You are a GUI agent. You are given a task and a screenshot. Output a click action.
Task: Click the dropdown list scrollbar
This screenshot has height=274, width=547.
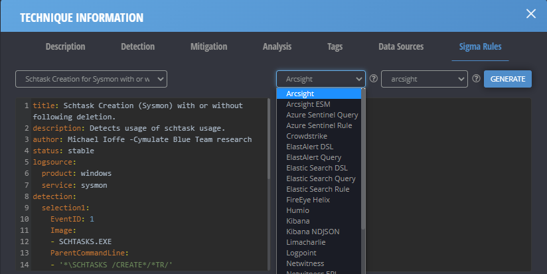coord(363,159)
